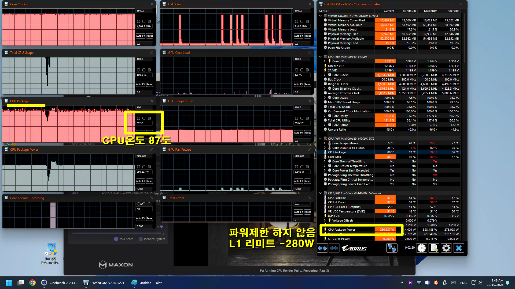515x289 pixels.
Task: Toggle the Your Score legend marker in Cinebench
Action: point(116,239)
